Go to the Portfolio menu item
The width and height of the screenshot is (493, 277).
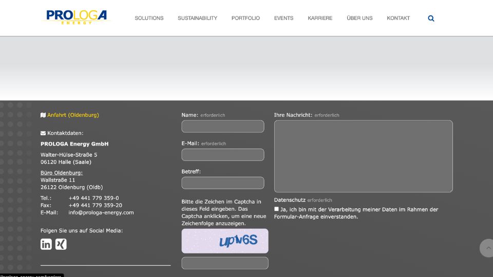pos(245,18)
